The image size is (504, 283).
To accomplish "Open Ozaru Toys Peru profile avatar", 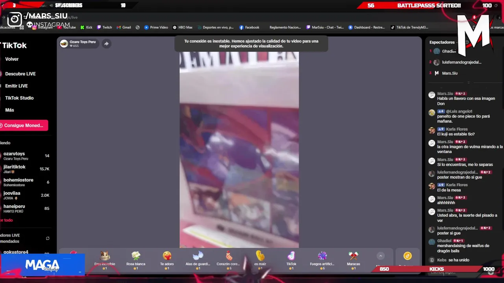I will pos(64,44).
